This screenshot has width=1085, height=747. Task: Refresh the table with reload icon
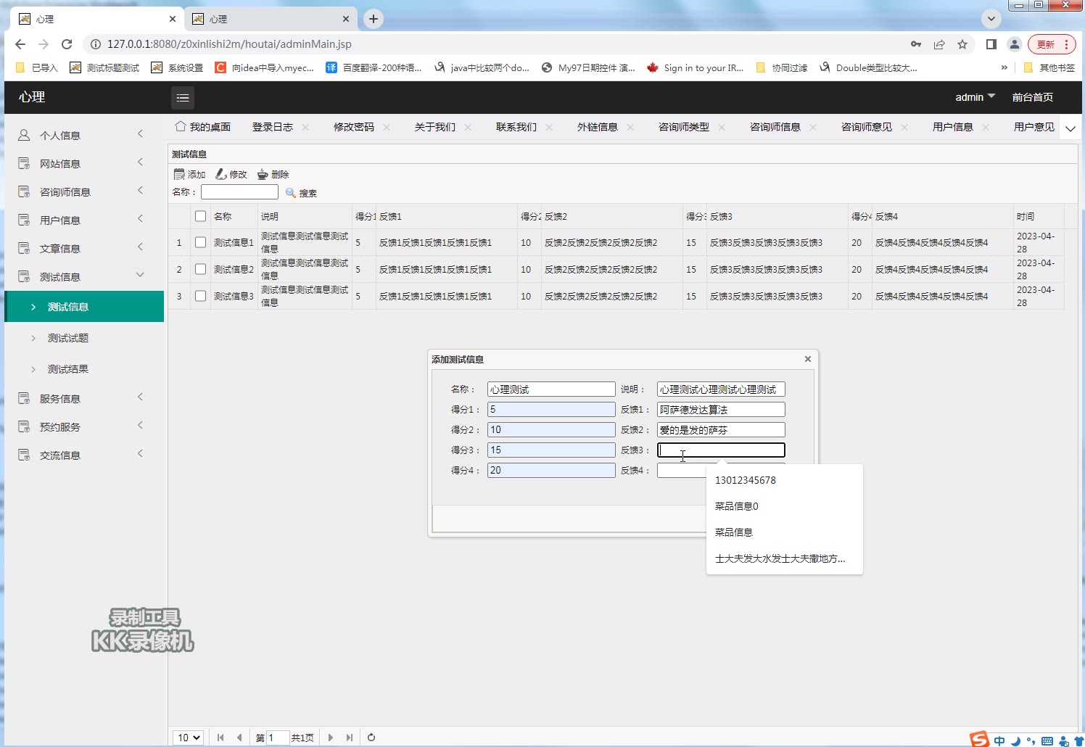(371, 738)
